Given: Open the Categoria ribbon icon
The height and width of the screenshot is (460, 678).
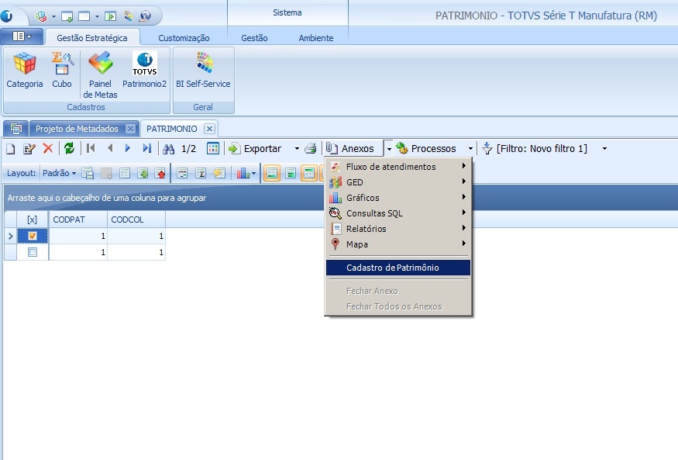Looking at the screenshot, I should coord(24,71).
